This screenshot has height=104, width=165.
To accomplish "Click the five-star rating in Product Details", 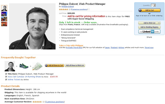I will pos(37,102).
